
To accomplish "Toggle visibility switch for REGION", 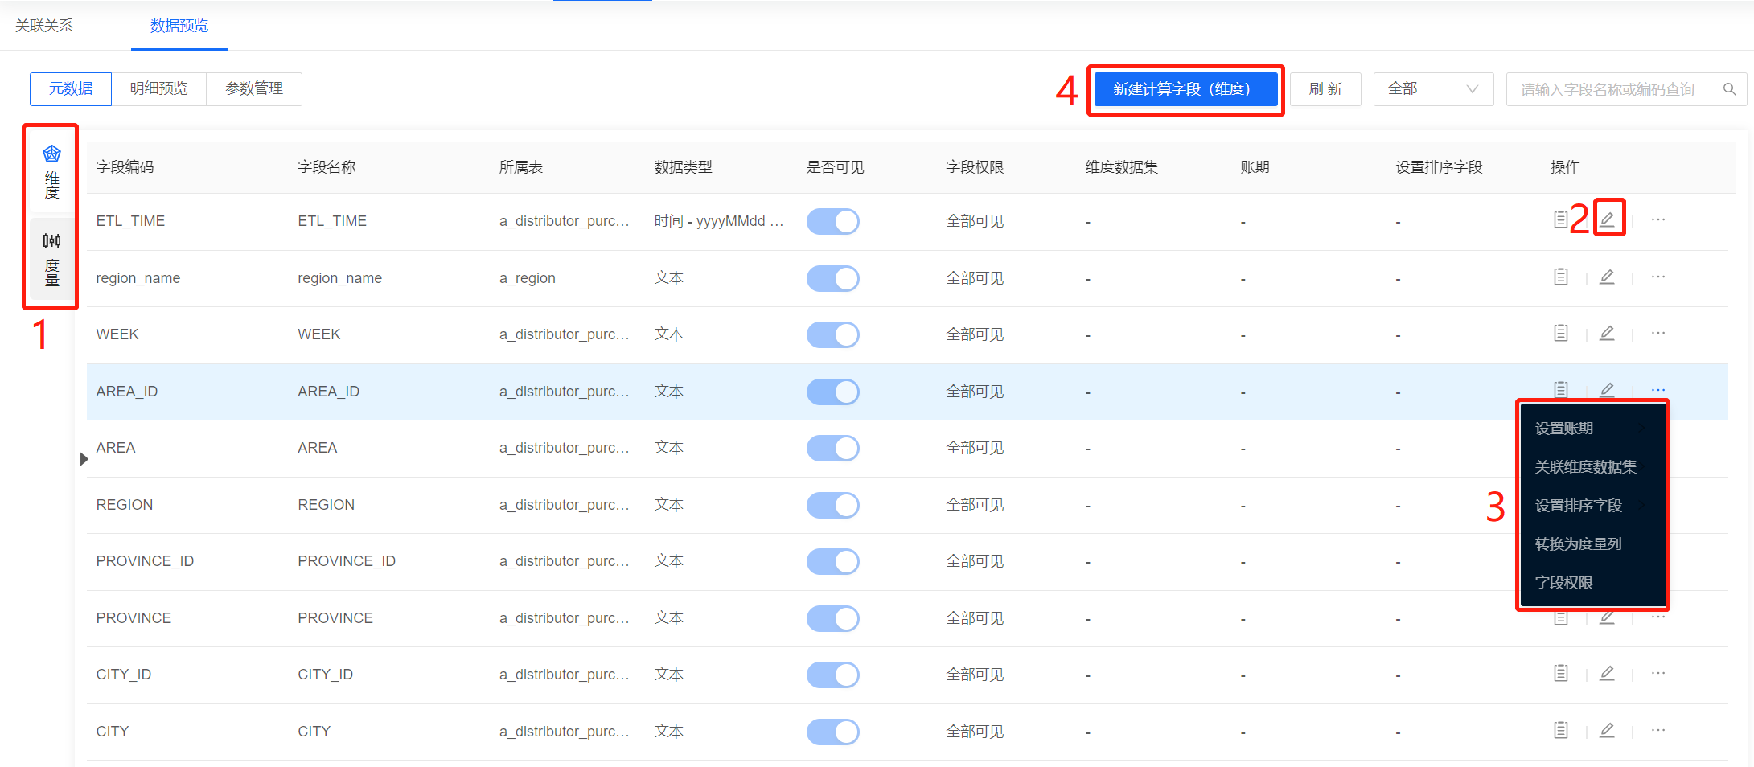I will point(833,505).
